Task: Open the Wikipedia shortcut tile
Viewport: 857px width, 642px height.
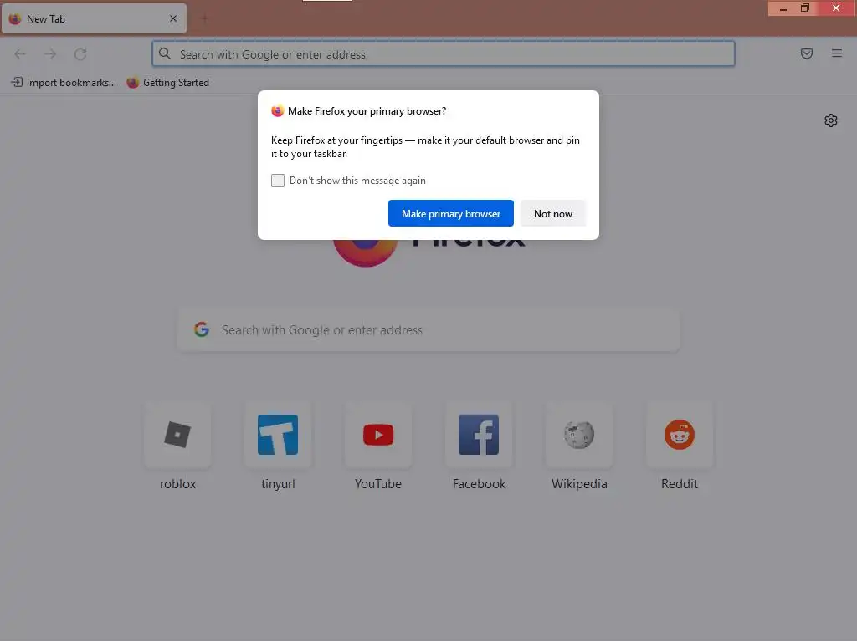Action: pos(579,435)
